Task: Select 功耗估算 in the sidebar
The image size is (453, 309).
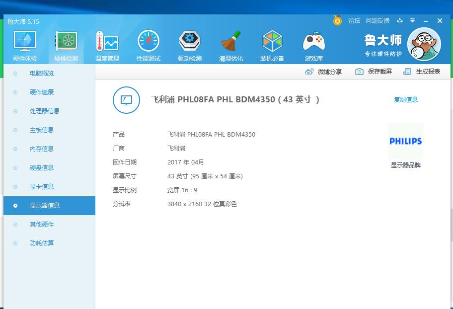Action: click(42, 243)
